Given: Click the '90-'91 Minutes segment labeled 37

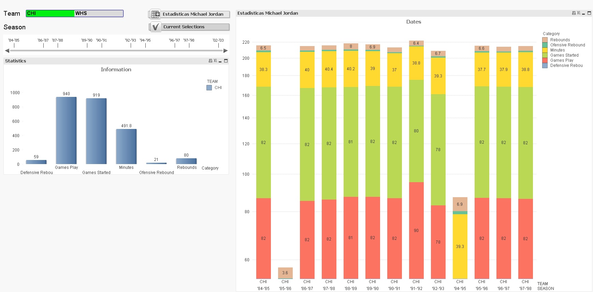Looking at the screenshot, I should [x=394, y=70].
